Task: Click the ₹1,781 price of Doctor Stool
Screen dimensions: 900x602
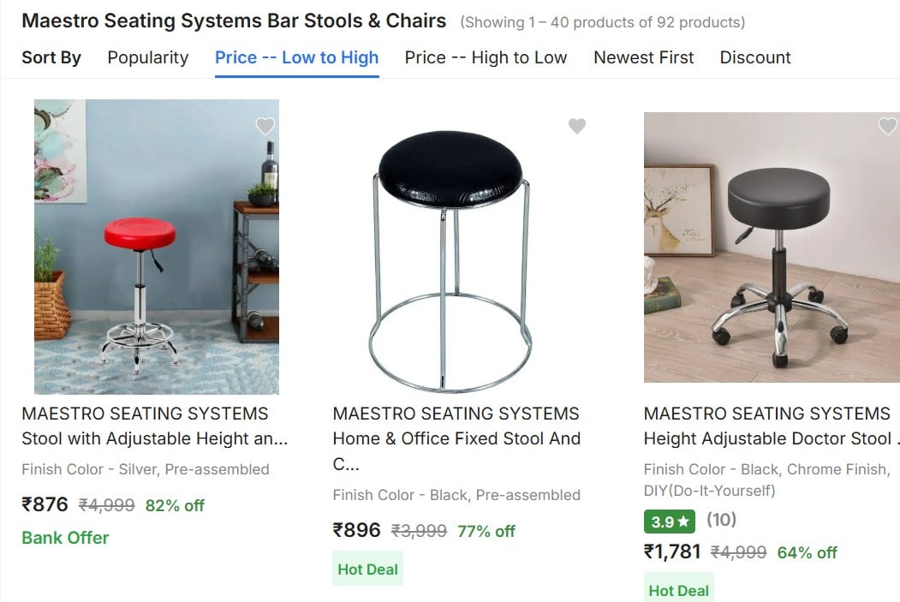Action: (672, 551)
